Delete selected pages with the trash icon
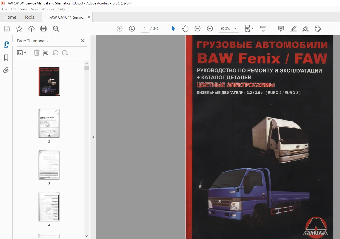340x239 pixels. tap(37, 53)
